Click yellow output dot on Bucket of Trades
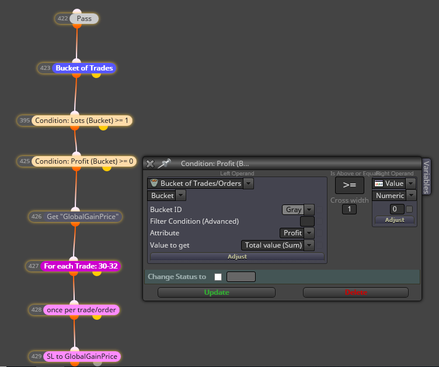439x367 pixels. (x=96, y=75)
